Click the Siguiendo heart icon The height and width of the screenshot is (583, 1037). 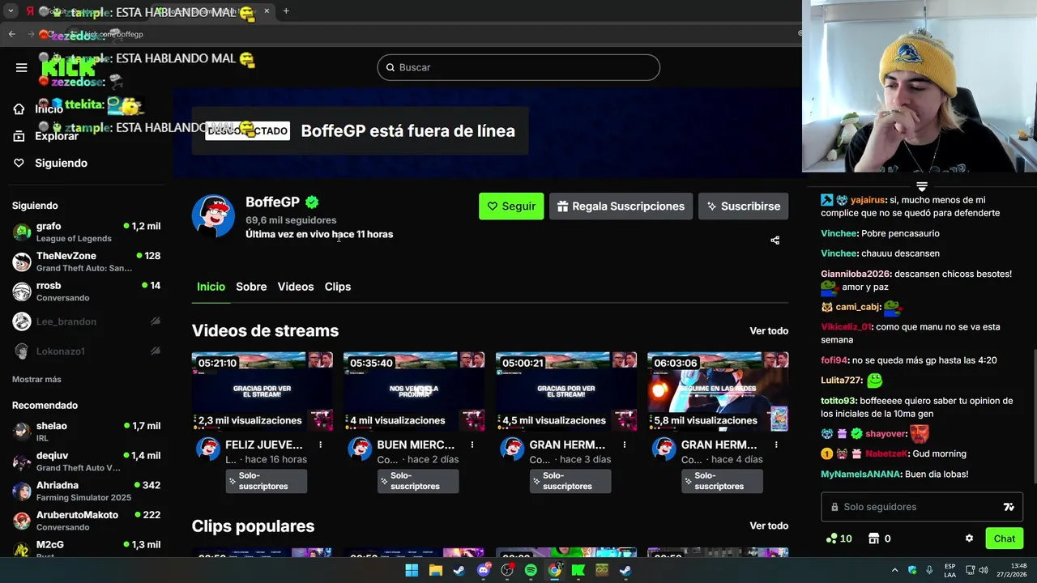[x=19, y=163]
